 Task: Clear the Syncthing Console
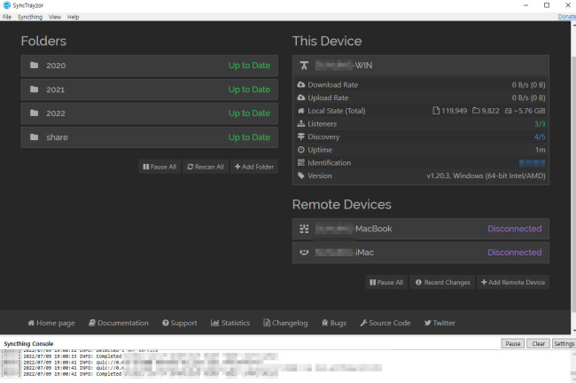click(x=538, y=344)
